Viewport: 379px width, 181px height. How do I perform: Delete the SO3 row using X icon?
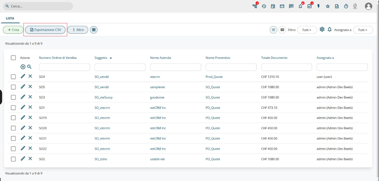[30, 97]
